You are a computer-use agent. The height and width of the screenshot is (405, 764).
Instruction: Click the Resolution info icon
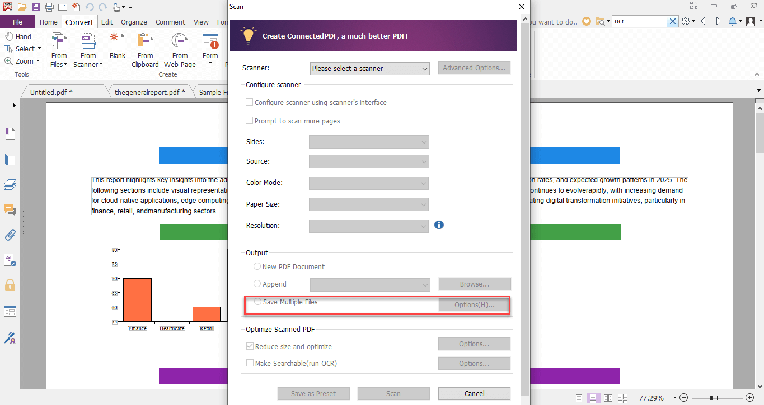(x=439, y=225)
